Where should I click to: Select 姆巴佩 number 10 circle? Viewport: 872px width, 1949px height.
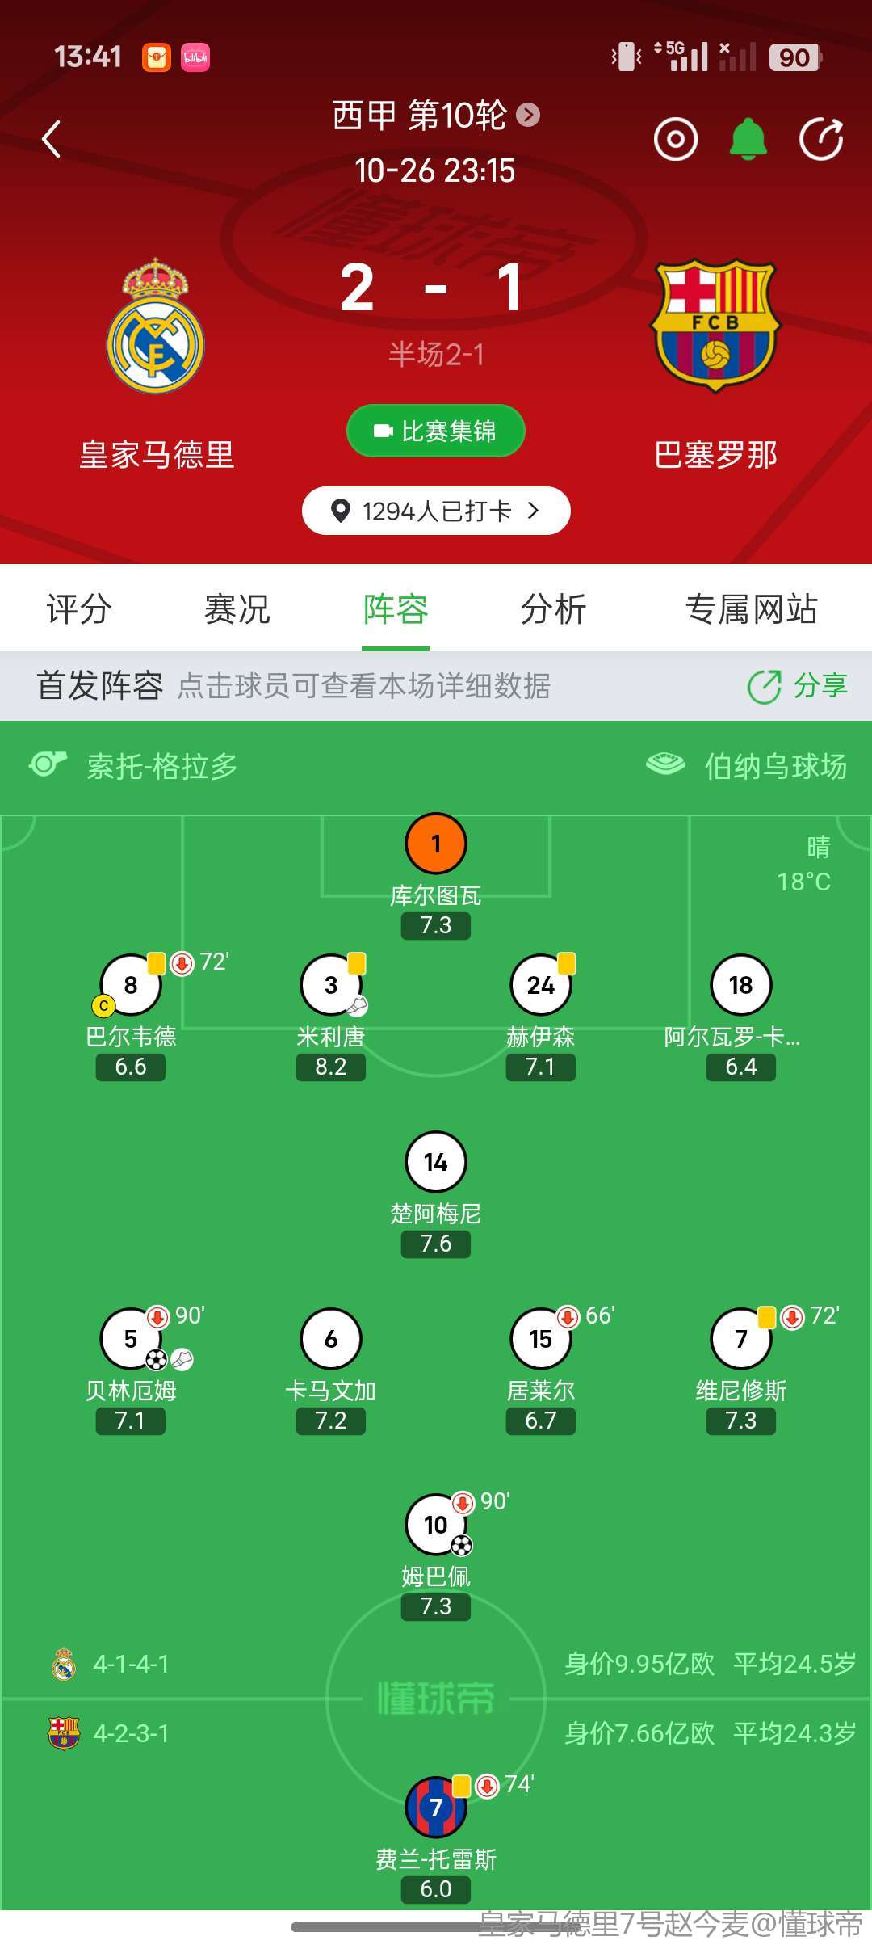tap(436, 1525)
